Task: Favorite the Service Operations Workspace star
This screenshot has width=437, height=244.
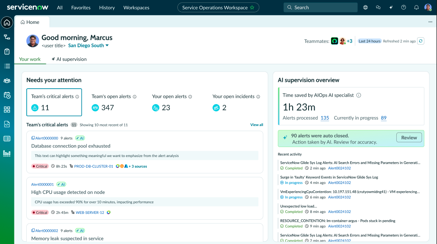Action: [252, 8]
